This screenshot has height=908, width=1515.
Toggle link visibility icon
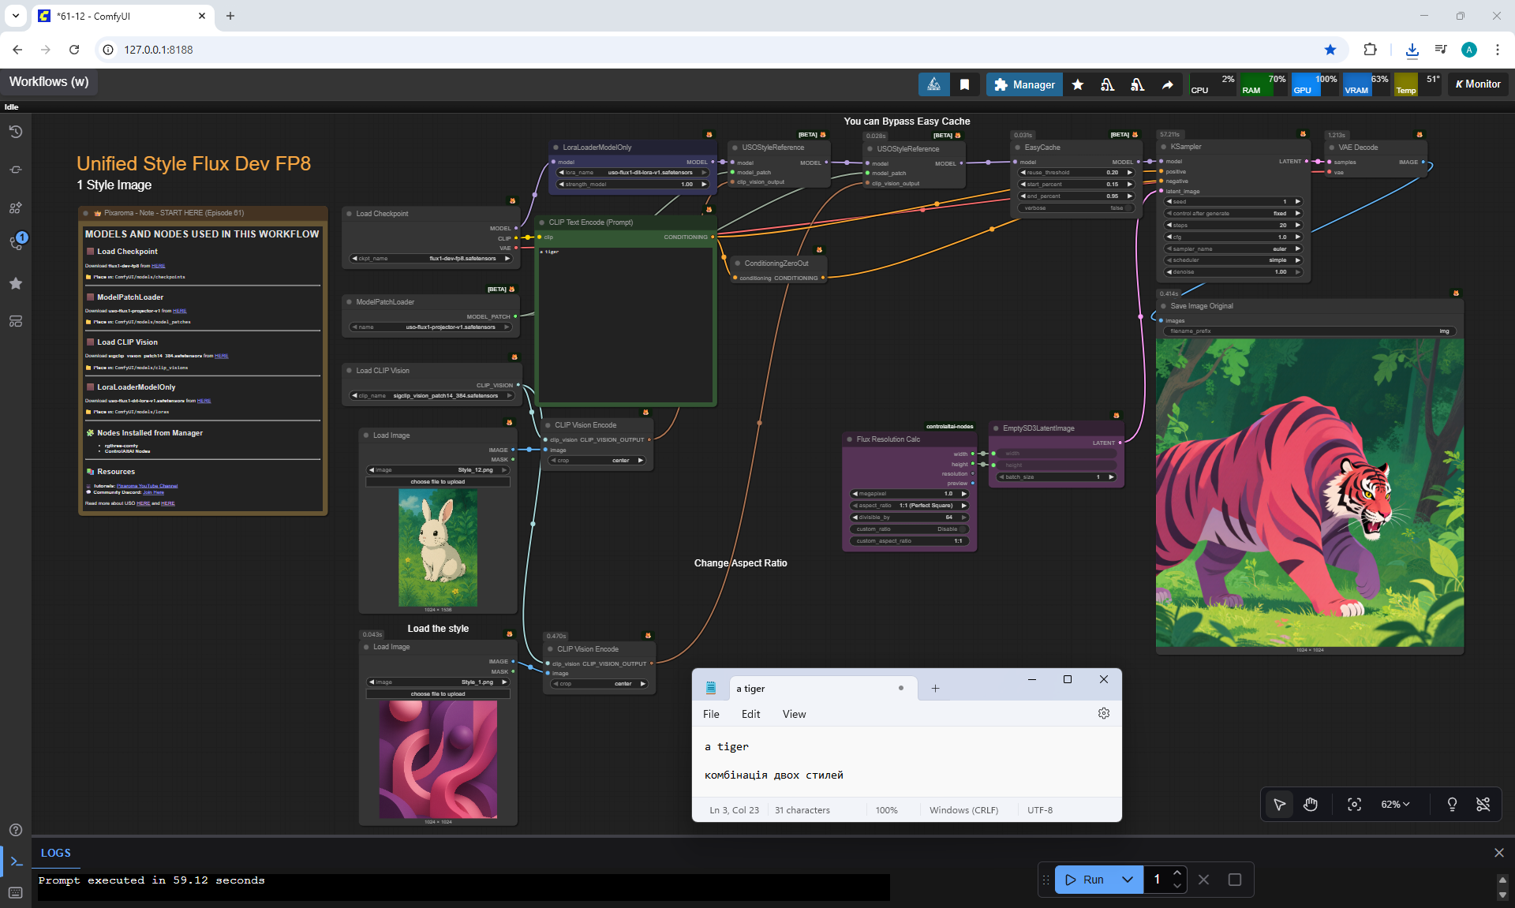click(x=1483, y=804)
